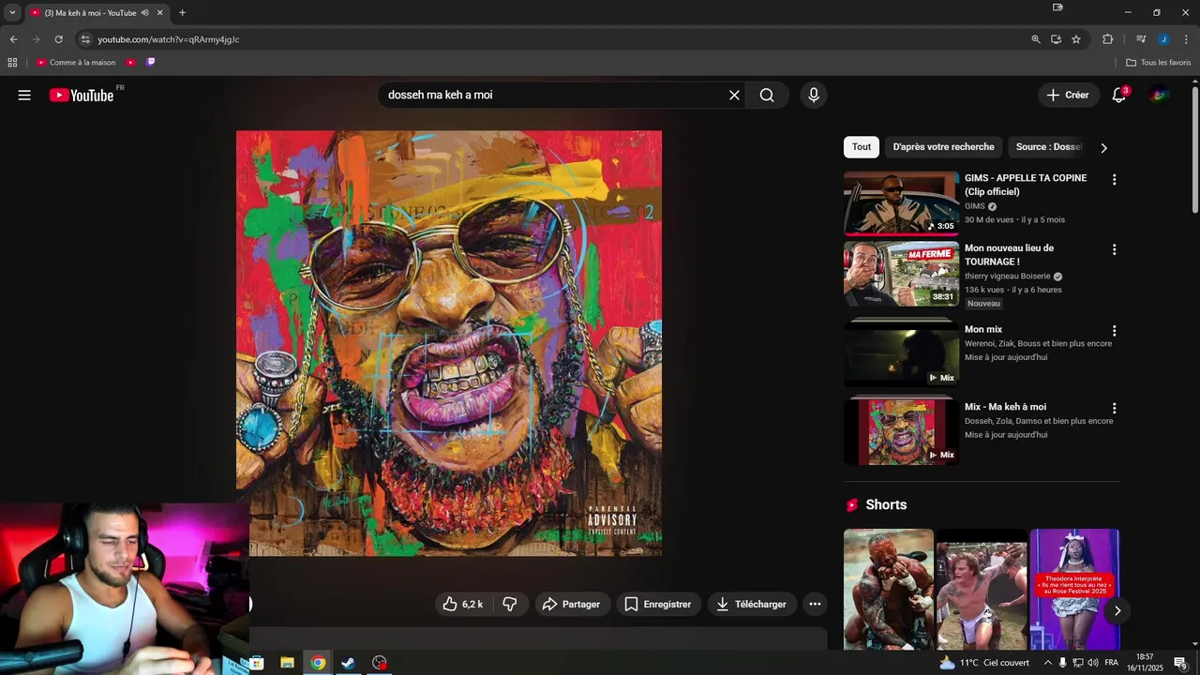Save the video with Enregistrer
1200x675 pixels.
pos(658,605)
